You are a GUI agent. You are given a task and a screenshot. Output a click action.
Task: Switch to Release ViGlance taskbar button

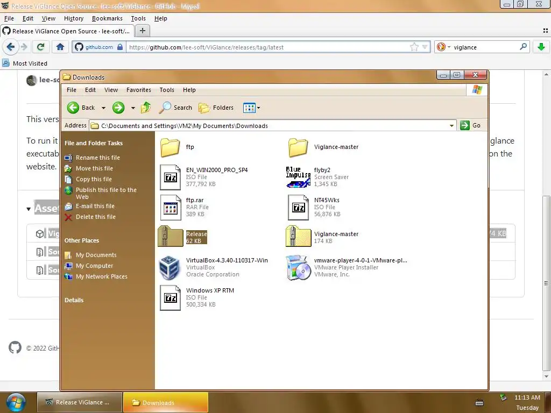(80, 402)
